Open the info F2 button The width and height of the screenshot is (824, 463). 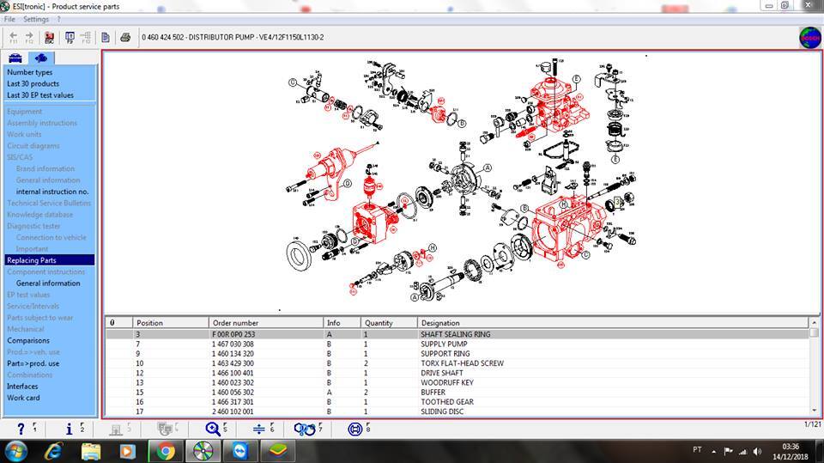pyautogui.click(x=69, y=429)
